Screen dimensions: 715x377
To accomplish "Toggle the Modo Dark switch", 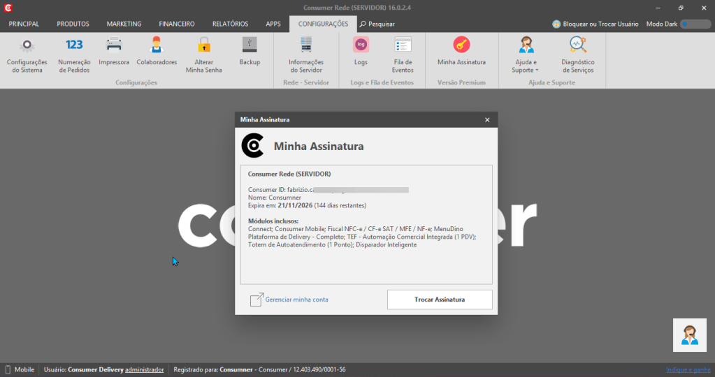I will [x=695, y=24].
